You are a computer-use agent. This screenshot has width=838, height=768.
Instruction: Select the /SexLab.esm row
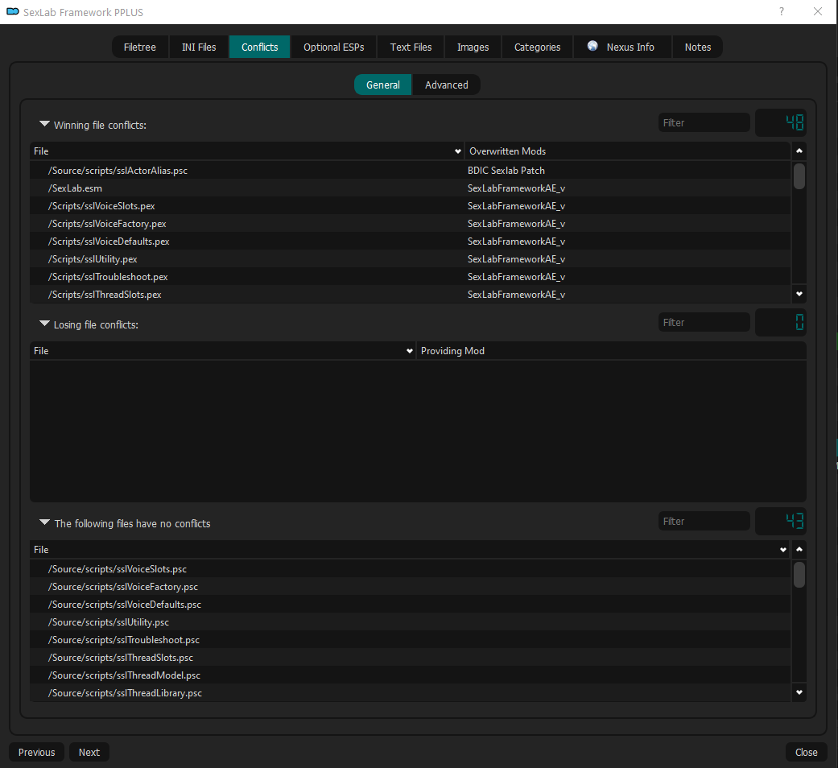[x=410, y=188]
